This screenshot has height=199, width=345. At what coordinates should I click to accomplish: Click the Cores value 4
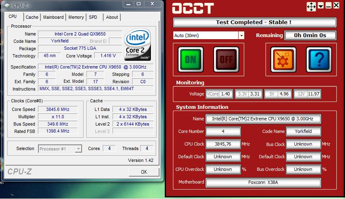tap(109, 148)
